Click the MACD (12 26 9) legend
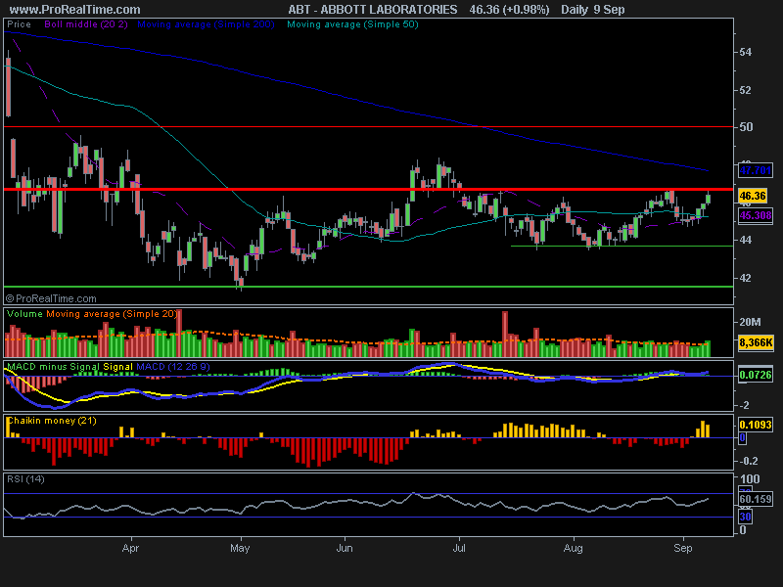Image resolution: width=783 pixels, height=587 pixels. click(x=173, y=367)
